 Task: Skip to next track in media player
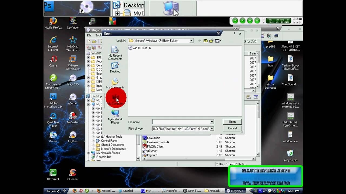257,20
